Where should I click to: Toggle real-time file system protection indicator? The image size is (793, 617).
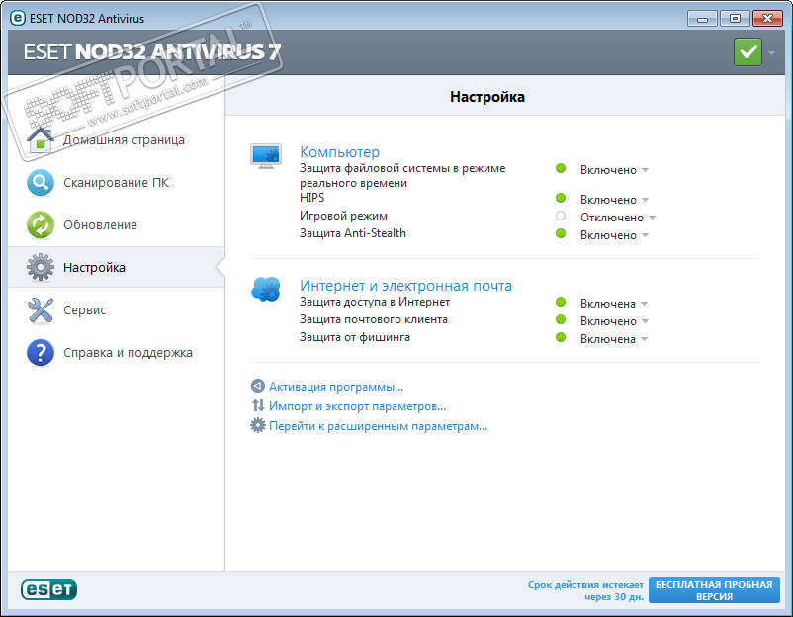(x=561, y=168)
